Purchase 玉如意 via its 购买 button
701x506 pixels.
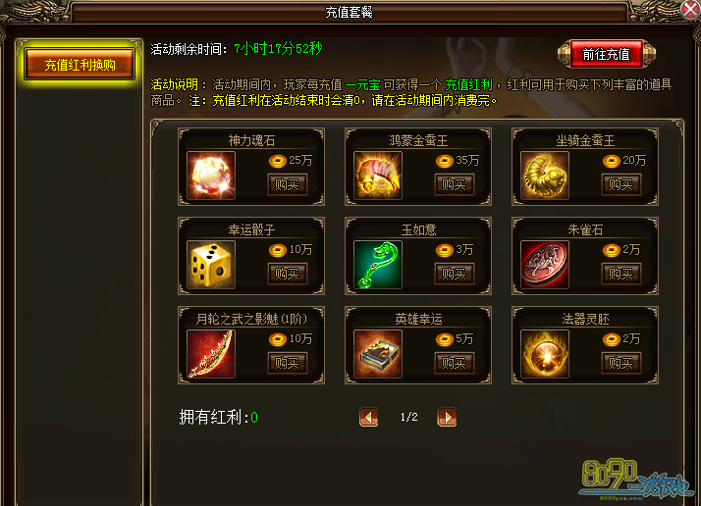[455, 274]
